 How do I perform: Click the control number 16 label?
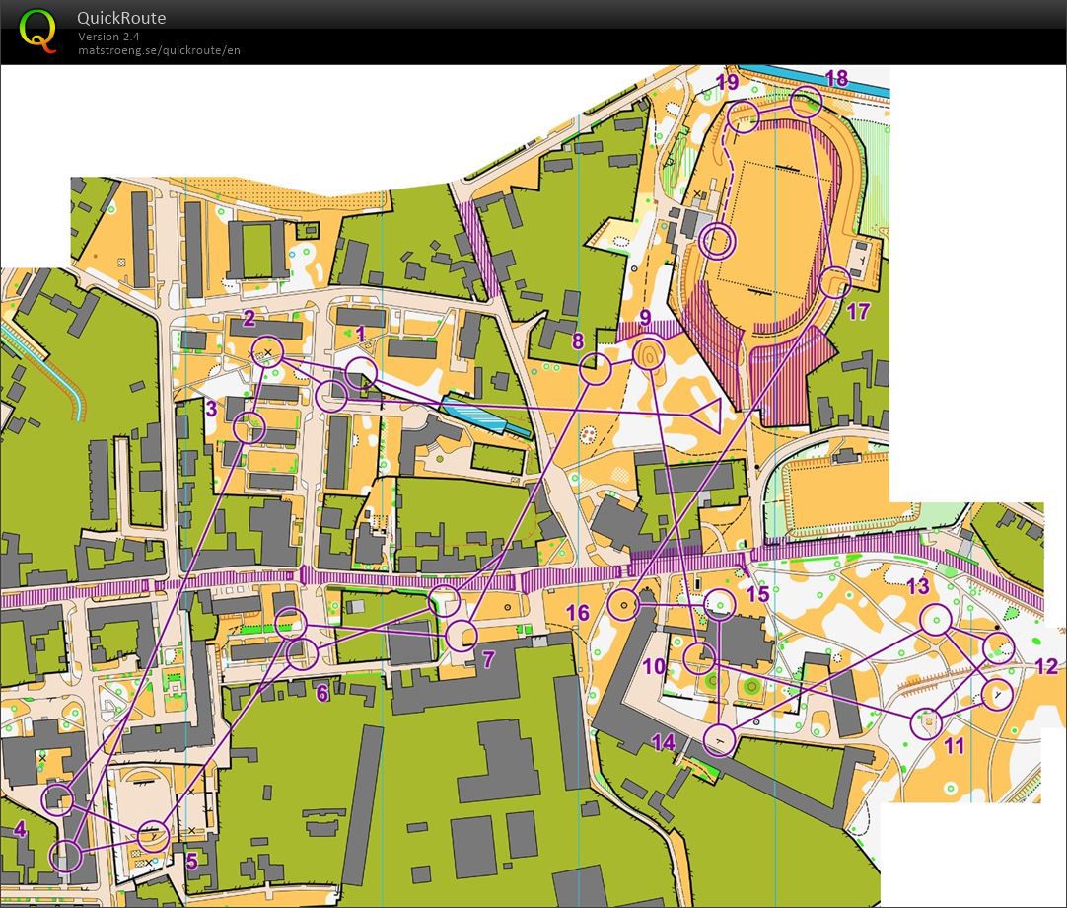point(578,612)
